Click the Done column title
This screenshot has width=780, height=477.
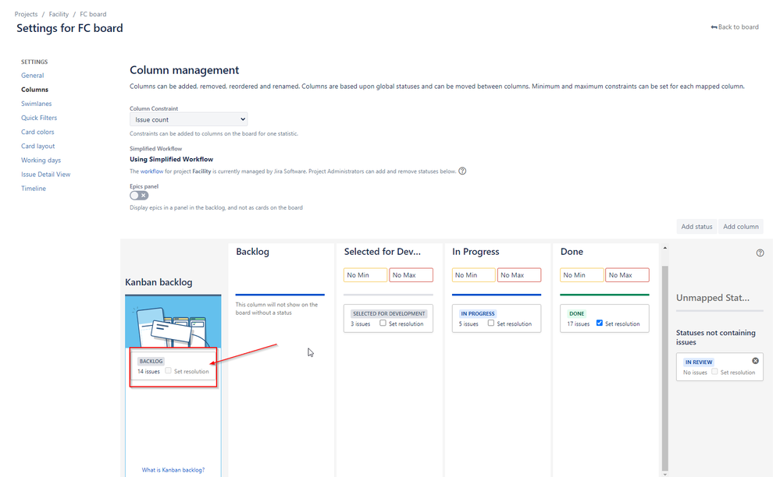(572, 253)
